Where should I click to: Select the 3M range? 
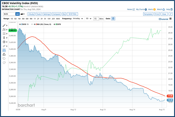pyautogui.click(x=23, y=19)
